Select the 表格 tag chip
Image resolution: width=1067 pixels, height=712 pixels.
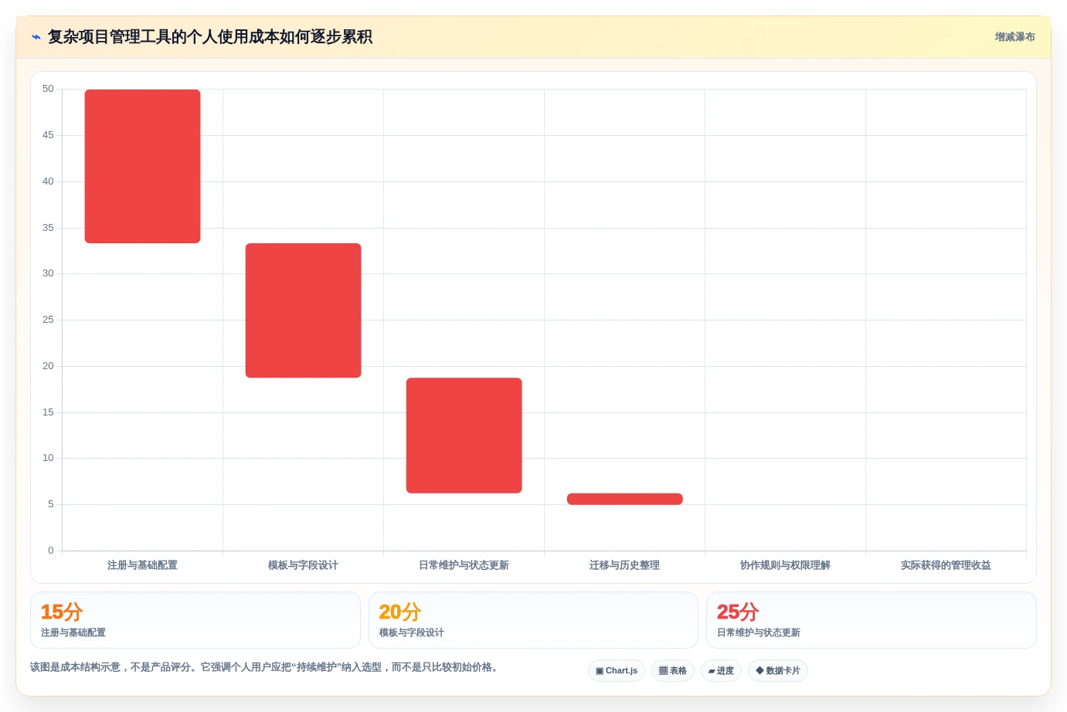(x=673, y=670)
